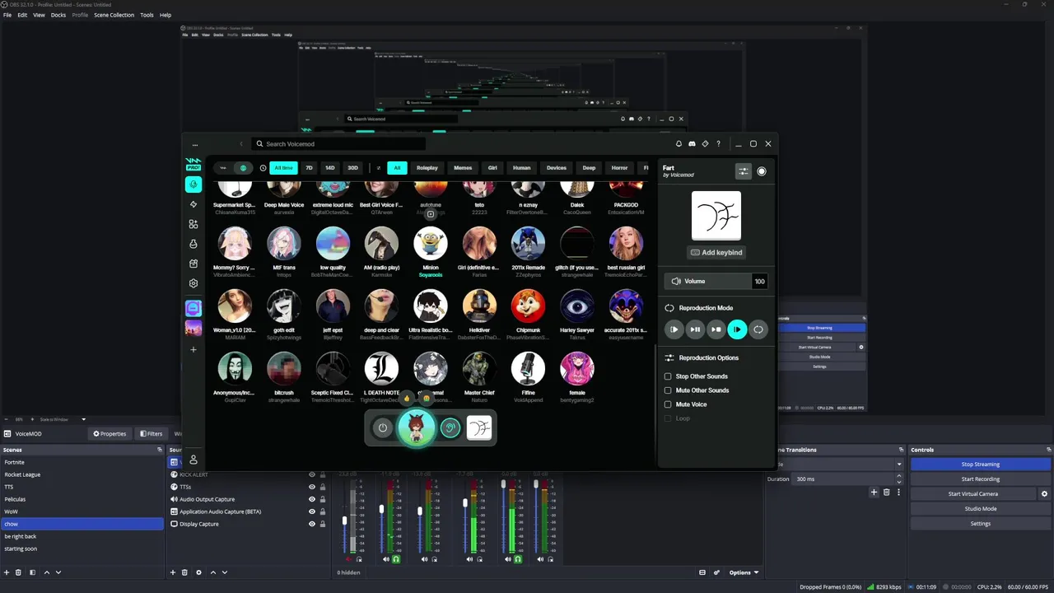Open the Voicemod soundboard lightning sidebar icon

click(194, 204)
